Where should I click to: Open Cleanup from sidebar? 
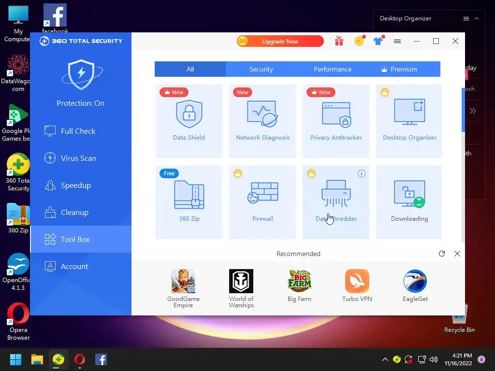(81, 213)
